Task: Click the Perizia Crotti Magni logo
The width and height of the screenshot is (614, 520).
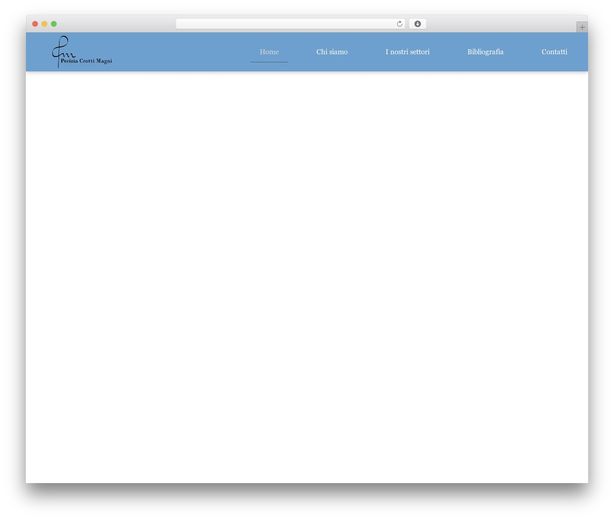Action: 82,52
